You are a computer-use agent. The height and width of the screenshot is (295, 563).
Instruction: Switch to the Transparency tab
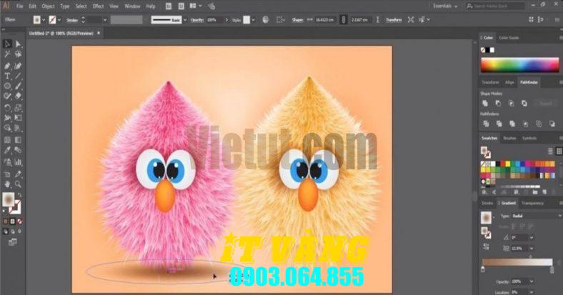pos(532,203)
